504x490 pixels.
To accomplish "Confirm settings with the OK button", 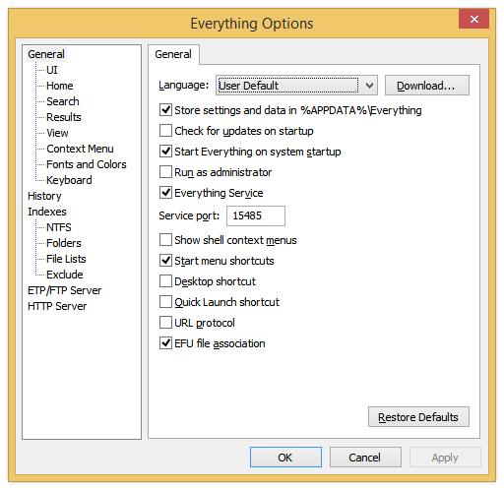I will point(285,458).
